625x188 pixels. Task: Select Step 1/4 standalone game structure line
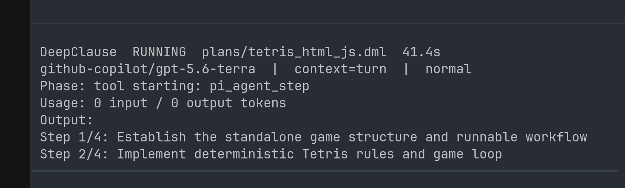tap(314, 137)
